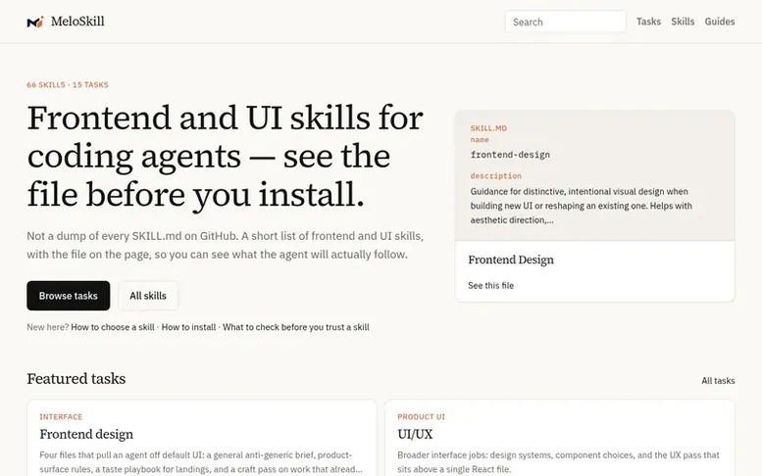Open the UI/UX task card
Viewport: 762px width, 476px height.
pyautogui.click(x=559, y=438)
